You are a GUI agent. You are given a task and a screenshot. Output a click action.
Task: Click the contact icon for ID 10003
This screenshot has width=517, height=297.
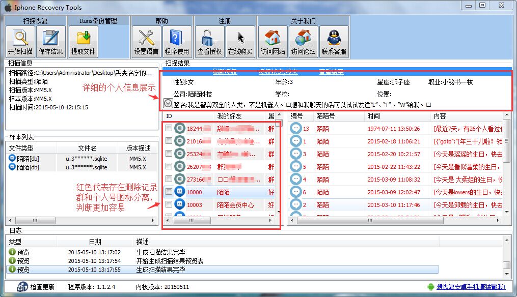point(180,204)
